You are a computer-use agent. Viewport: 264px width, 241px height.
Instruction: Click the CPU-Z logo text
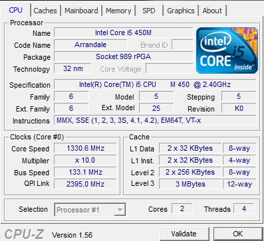[24, 234]
